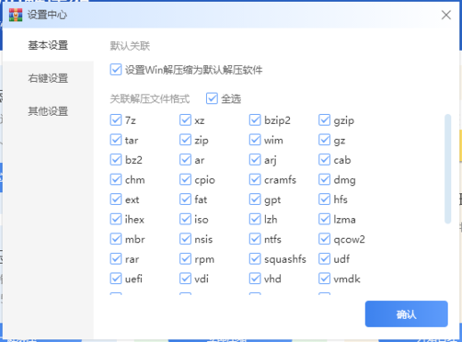The image size is (462, 342).
Task: Select 其他设置 in sidebar
Action: pyautogui.click(x=48, y=111)
